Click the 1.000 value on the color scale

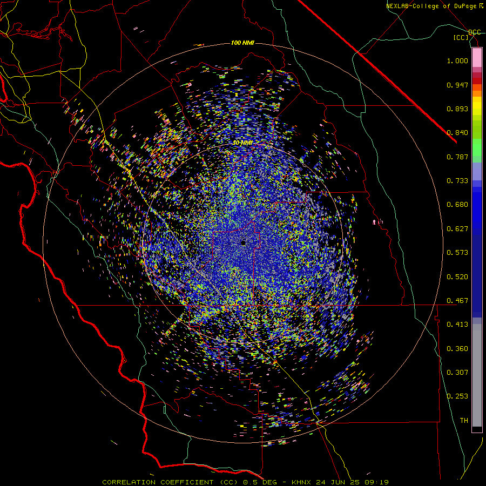point(457,60)
